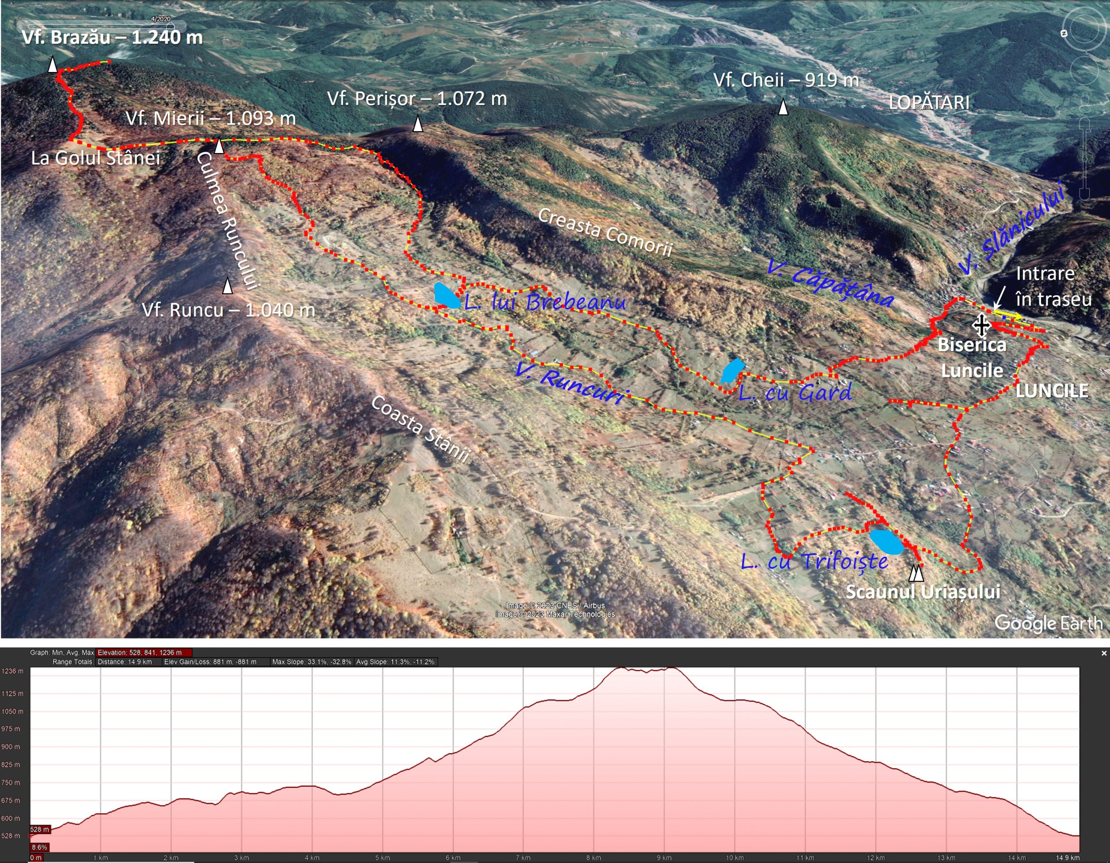The width and height of the screenshot is (1110, 863).
Task: Click the Biserica Luncile church cross icon
Action: [x=981, y=325]
